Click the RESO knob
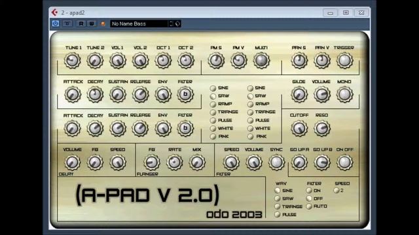 321,128
